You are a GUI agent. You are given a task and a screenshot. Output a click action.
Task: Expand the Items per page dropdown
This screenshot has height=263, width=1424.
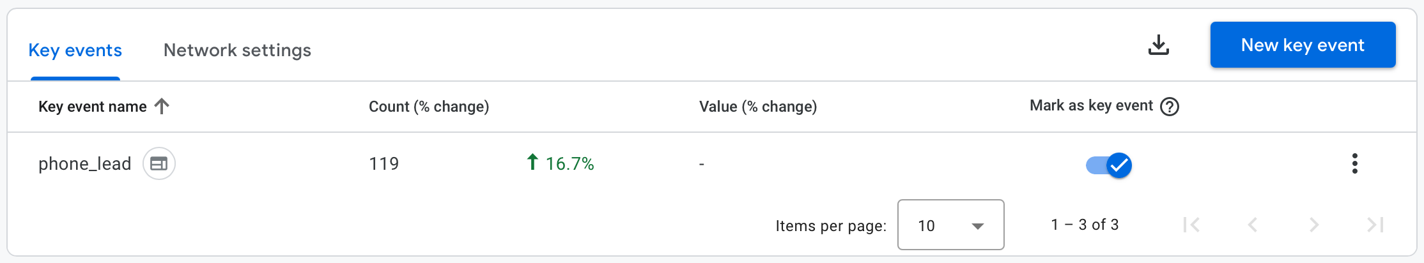pos(950,225)
